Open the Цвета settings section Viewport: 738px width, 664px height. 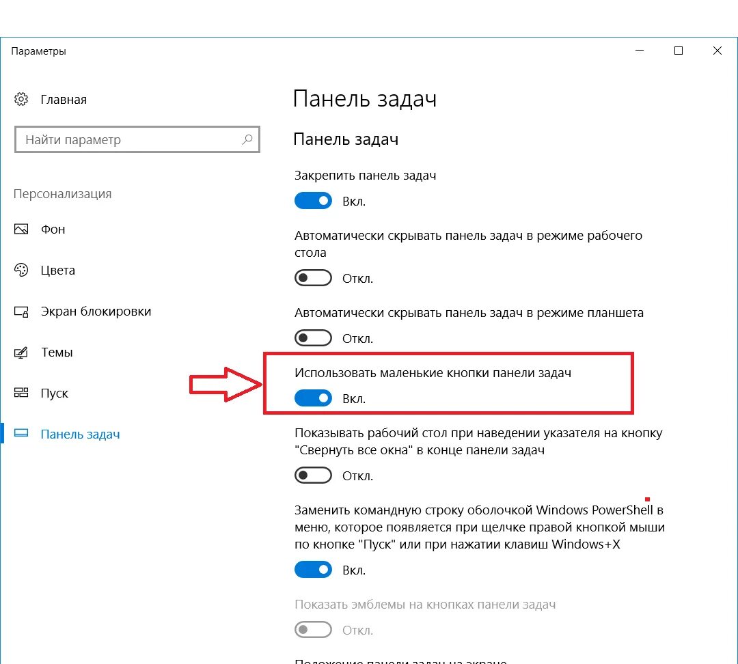pos(57,271)
